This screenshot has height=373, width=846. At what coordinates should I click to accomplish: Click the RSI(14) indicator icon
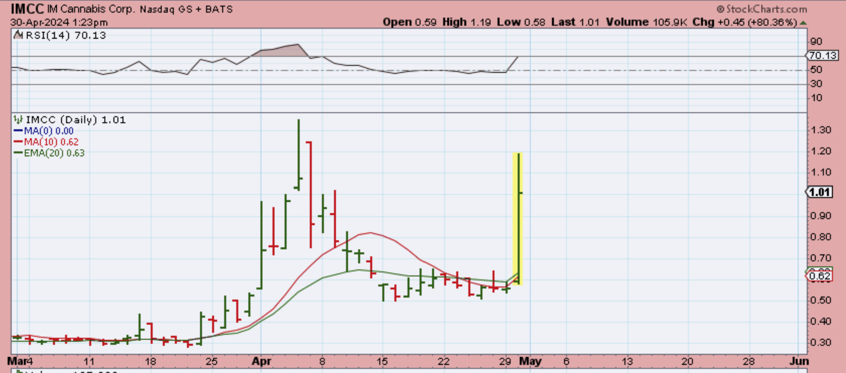(x=18, y=35)
